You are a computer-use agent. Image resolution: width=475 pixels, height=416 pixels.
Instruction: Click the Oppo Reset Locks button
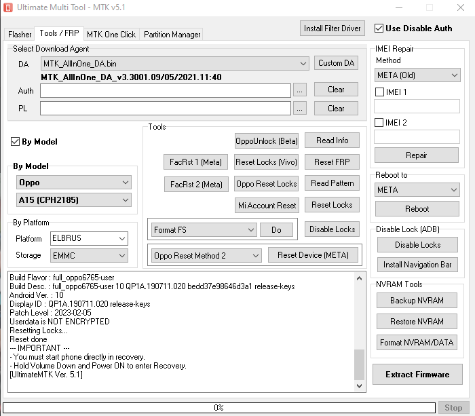coord(266,184)
